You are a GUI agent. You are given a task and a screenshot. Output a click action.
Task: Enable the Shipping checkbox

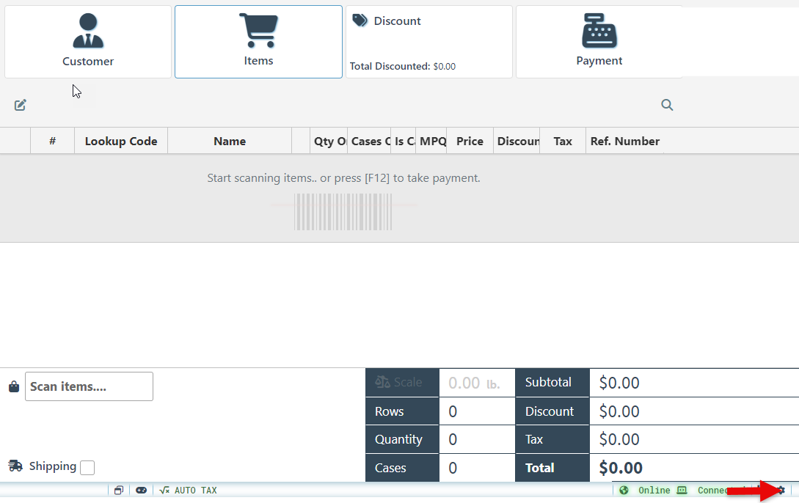(x=87, y=467)
